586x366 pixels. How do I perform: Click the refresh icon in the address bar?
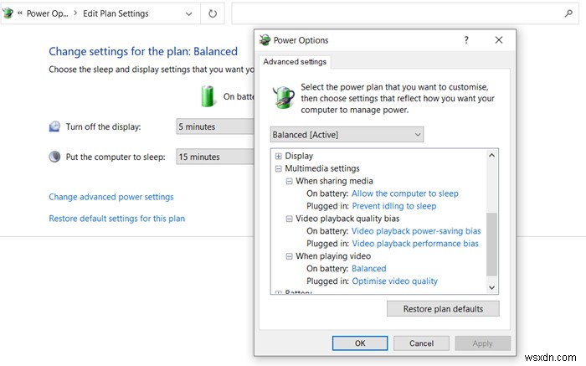tap(213, 14)
